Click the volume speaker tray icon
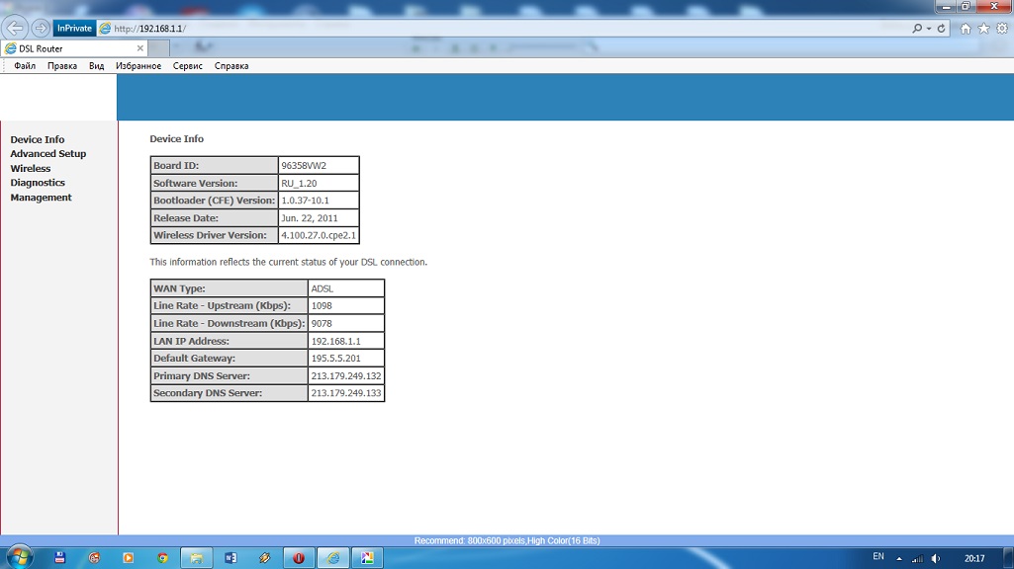This screenshot has width=1014, height=569. [x=936, y=559]
